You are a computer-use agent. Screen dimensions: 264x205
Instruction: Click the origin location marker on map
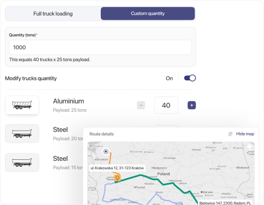[106, 151]
